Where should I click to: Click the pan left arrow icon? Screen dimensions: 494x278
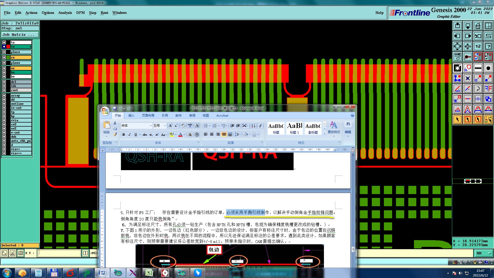[457, 36]
